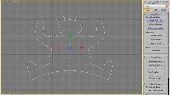The height and width of the screenshot is (95, 170).
Task: Switch to the Link Info tab
Action: click(x=164, y=10)
